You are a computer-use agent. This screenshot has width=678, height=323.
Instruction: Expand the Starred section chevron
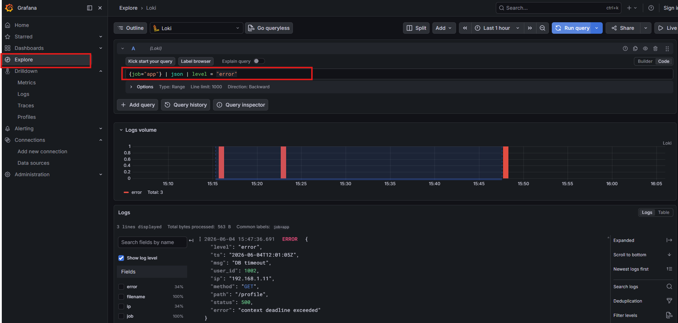[x=101, y=37]
